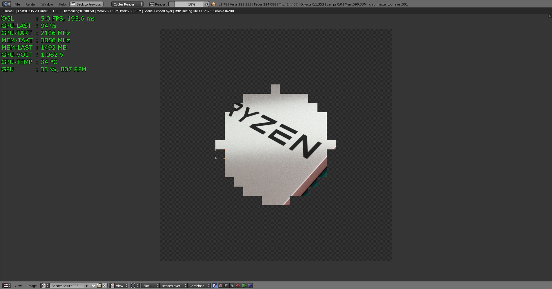Click the new image plus icon
This screenshot has width=552, height=289.
click(x=93, y=286)
